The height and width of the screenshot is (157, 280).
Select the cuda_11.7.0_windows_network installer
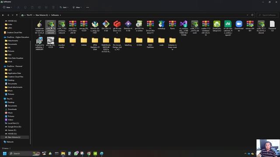coord(51,27)
